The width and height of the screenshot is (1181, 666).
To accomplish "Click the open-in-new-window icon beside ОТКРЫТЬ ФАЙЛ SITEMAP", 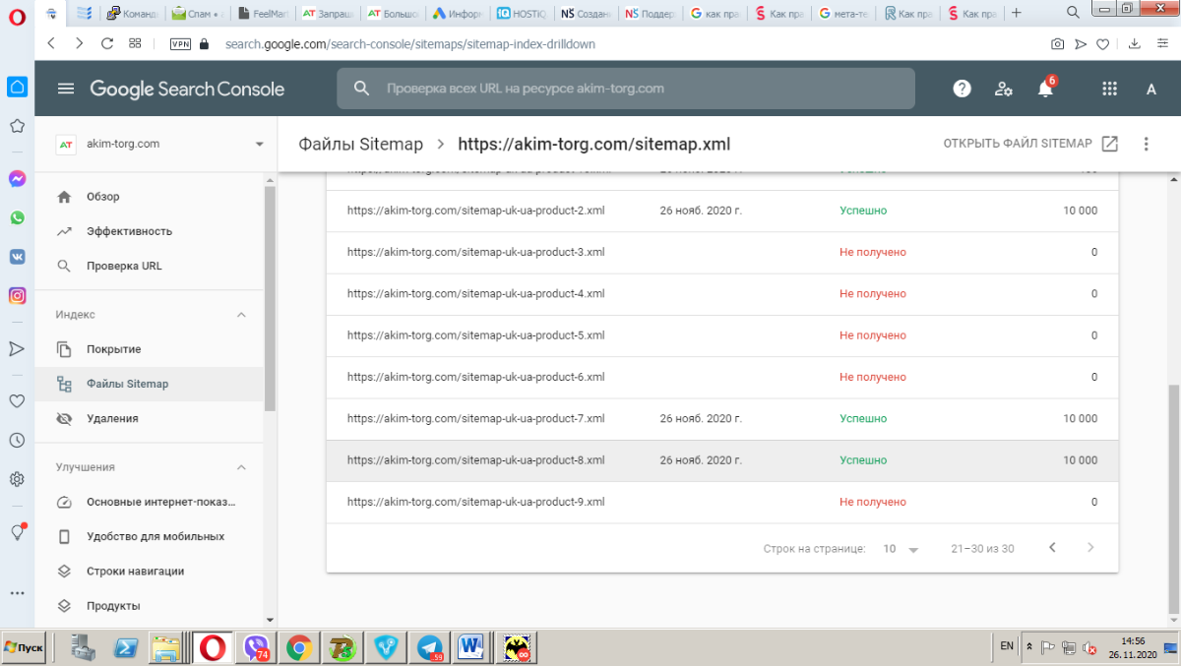I will [1109, 144].
